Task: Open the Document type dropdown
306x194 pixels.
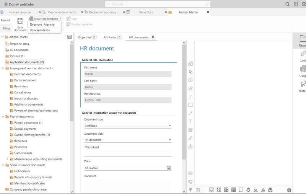Action: point(128,126)
